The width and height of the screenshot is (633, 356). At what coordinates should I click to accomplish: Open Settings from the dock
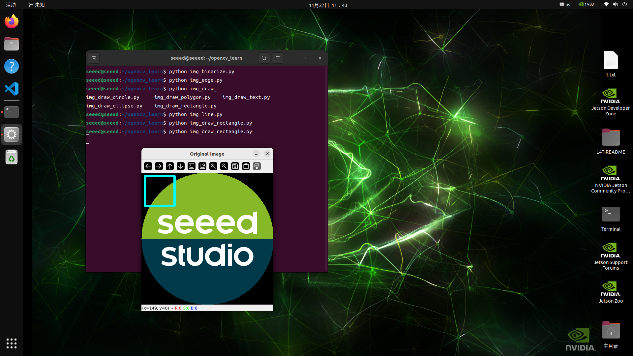(x=12, y=134)
